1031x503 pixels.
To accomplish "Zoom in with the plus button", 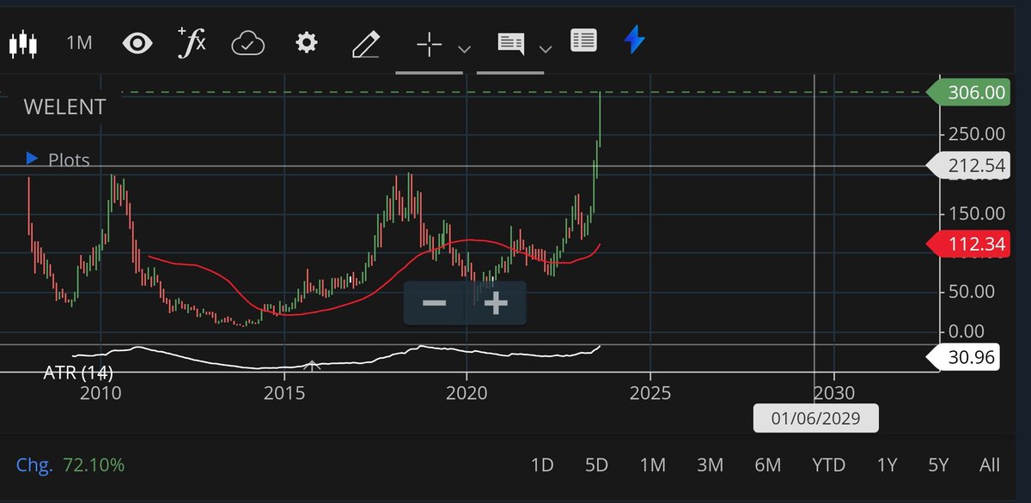I will pos(496,303).
